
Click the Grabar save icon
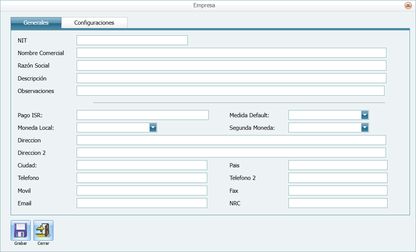pos(20,230)
